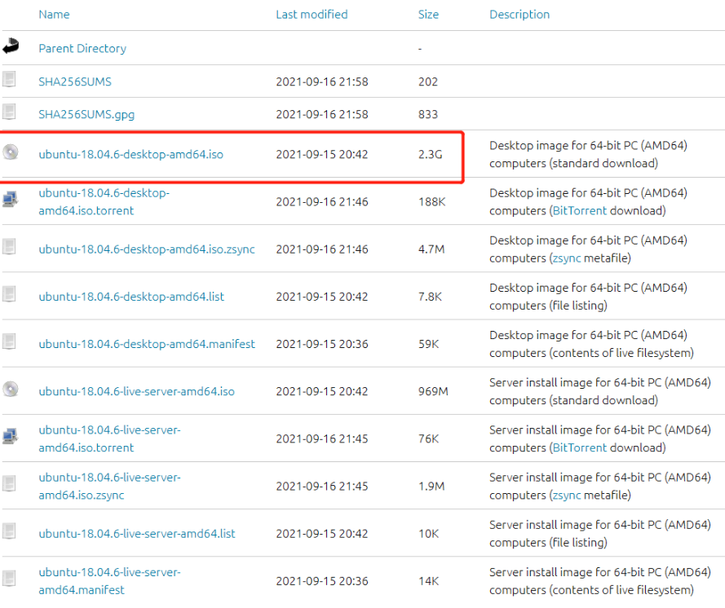Click file icon for desktop-amd64.iso.zsync
This screenshot has width=725, height=608.
9,247
